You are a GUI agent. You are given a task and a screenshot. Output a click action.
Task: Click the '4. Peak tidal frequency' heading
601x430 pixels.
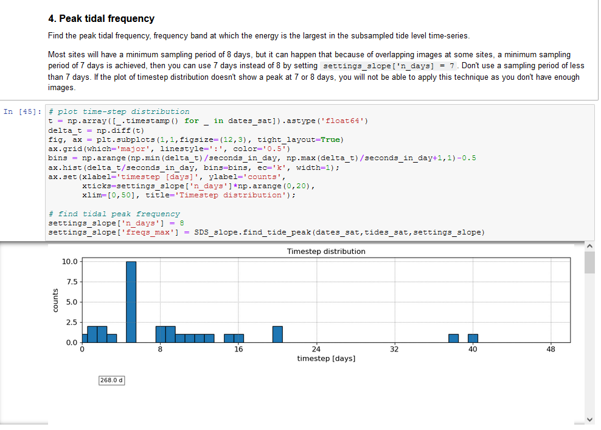[x=101, y=18]
